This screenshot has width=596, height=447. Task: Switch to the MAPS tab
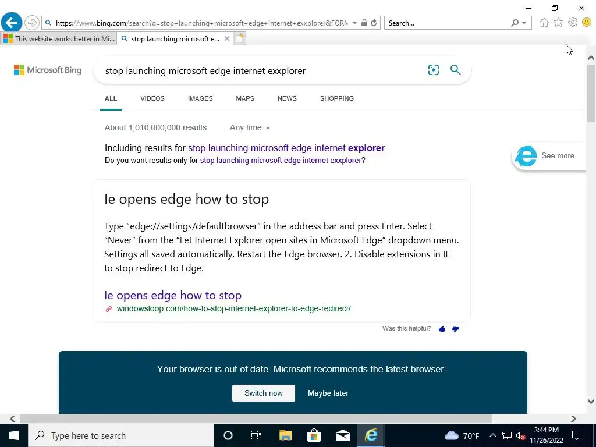tap(245, 98)
